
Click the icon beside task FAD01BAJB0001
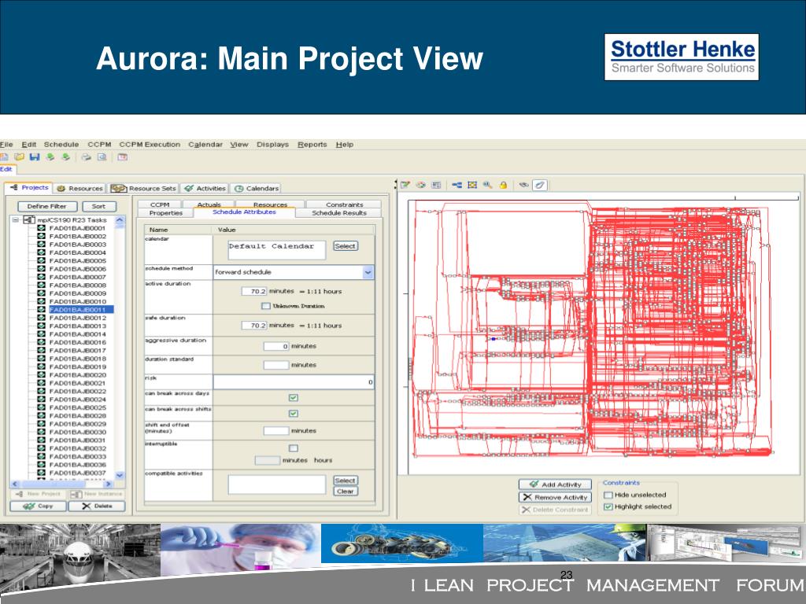[x=41, y=228]
